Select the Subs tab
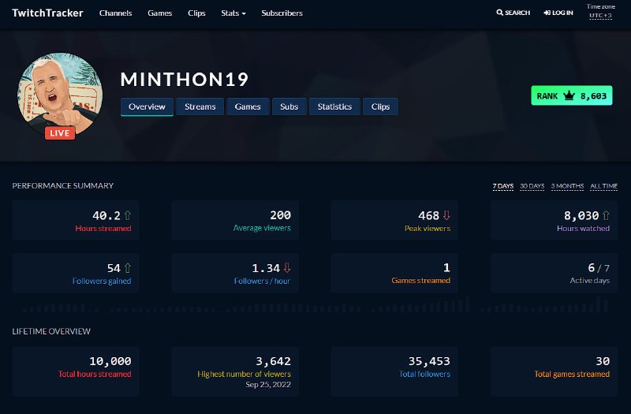Image resolution: width=631 pixels, height=414 pixels. [x=289, y=106]
